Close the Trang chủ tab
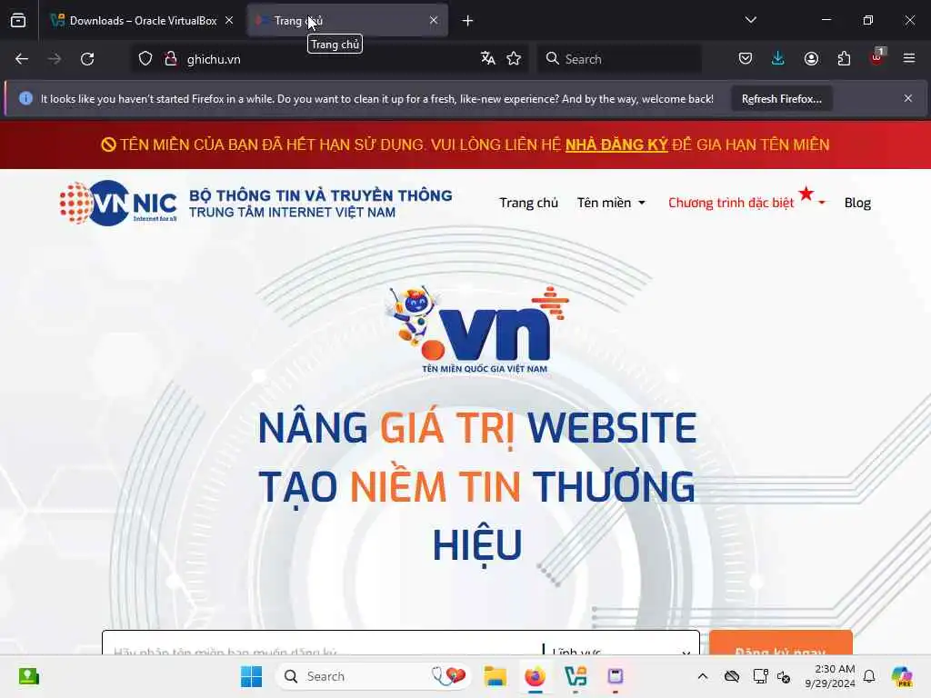This screenshot has height=698, width=931. [434, 20]
